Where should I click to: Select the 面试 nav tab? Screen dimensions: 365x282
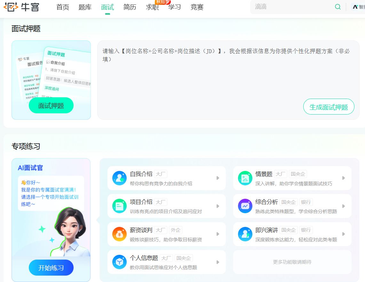coord(107,7)
